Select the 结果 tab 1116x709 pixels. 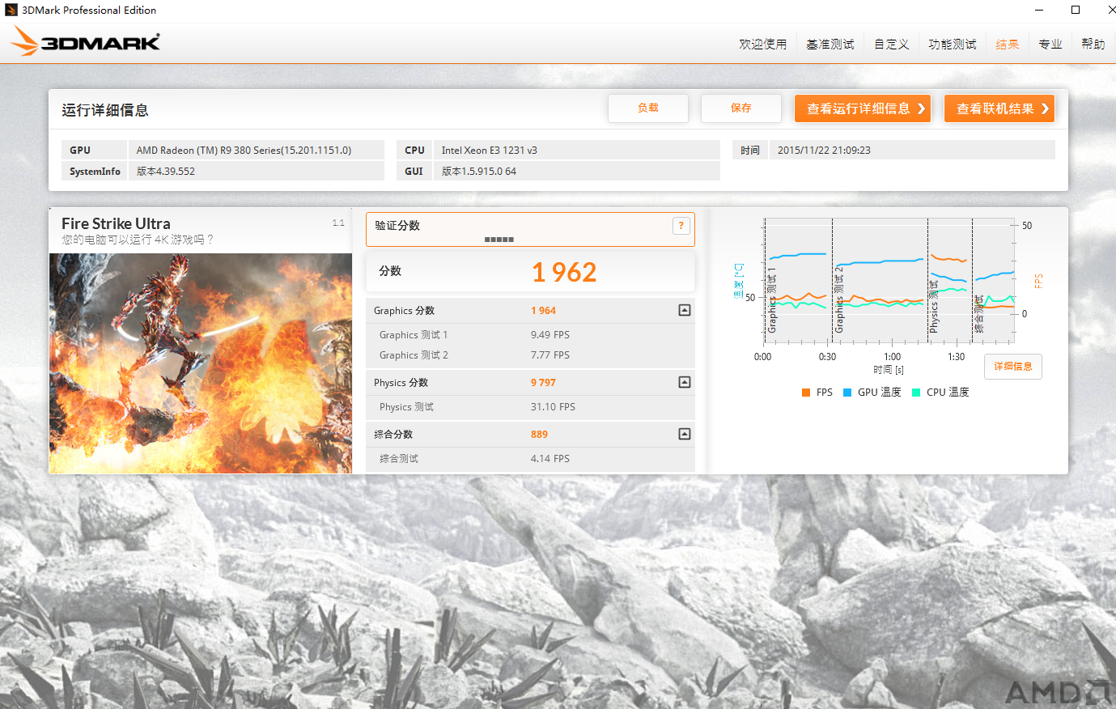(x=1008, y=44)
